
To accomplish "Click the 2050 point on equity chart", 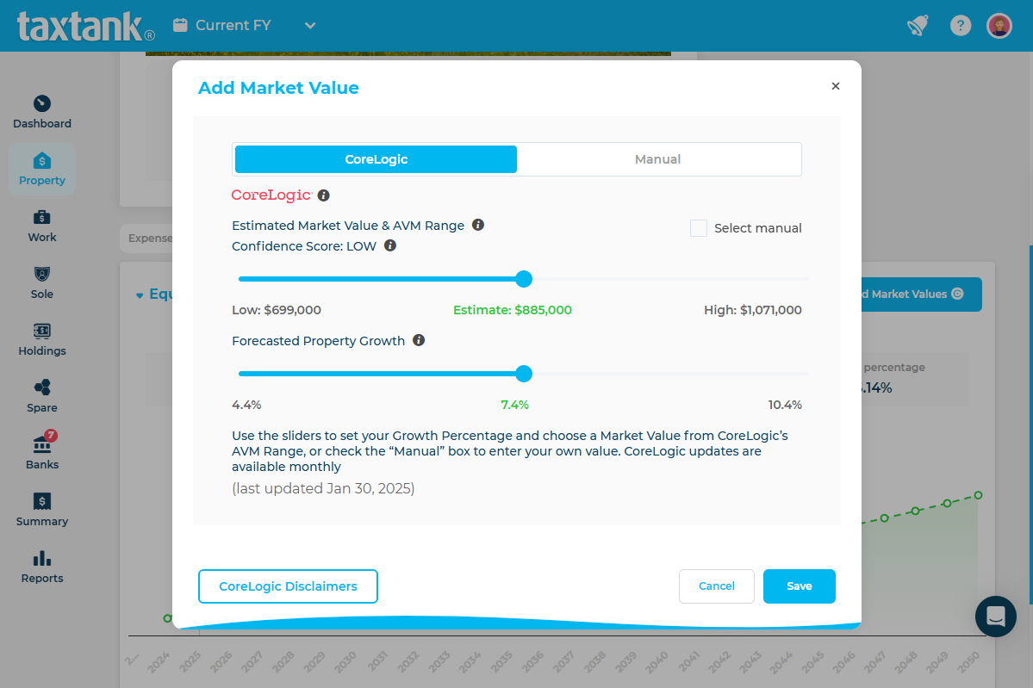I will coord(979,495).
